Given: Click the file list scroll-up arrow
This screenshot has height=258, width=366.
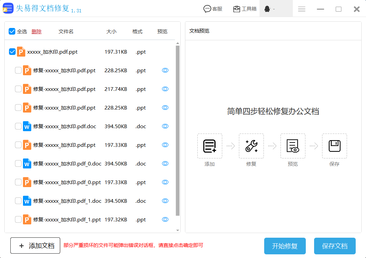Looking at the screenshot, I should click(x=178, y=43).
